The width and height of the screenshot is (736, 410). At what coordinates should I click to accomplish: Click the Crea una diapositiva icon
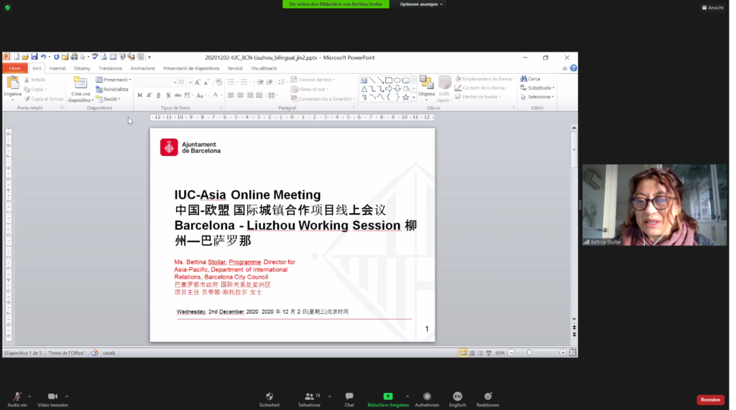pyautogui.click(x=79, y=83)
